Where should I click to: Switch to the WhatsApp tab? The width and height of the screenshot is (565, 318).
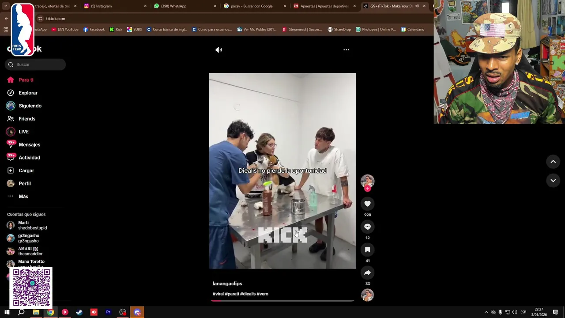pos(185,6)
